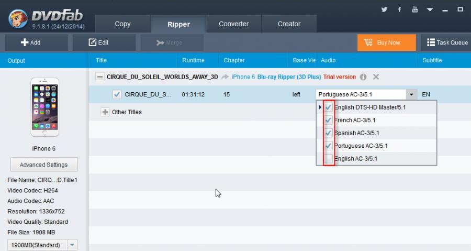471x251 pixels.
Task: Click the Buy Now button
Action: [387, 42]
